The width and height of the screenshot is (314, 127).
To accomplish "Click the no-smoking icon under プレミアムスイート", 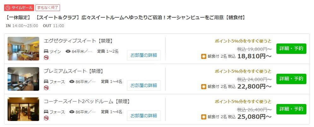I will point(46,88).
